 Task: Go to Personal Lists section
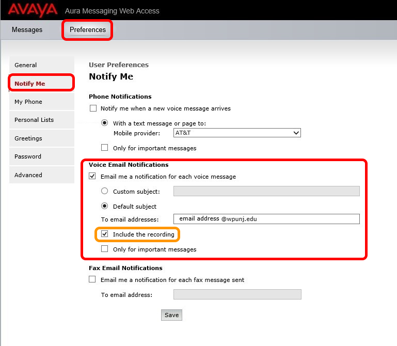(34, 120)
